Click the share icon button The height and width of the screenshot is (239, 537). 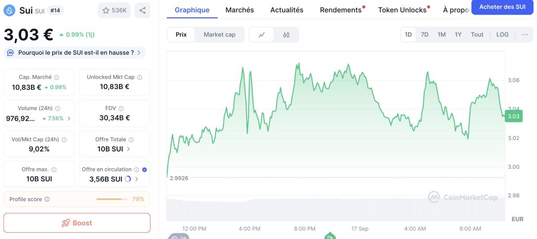(x=143, y=10)
